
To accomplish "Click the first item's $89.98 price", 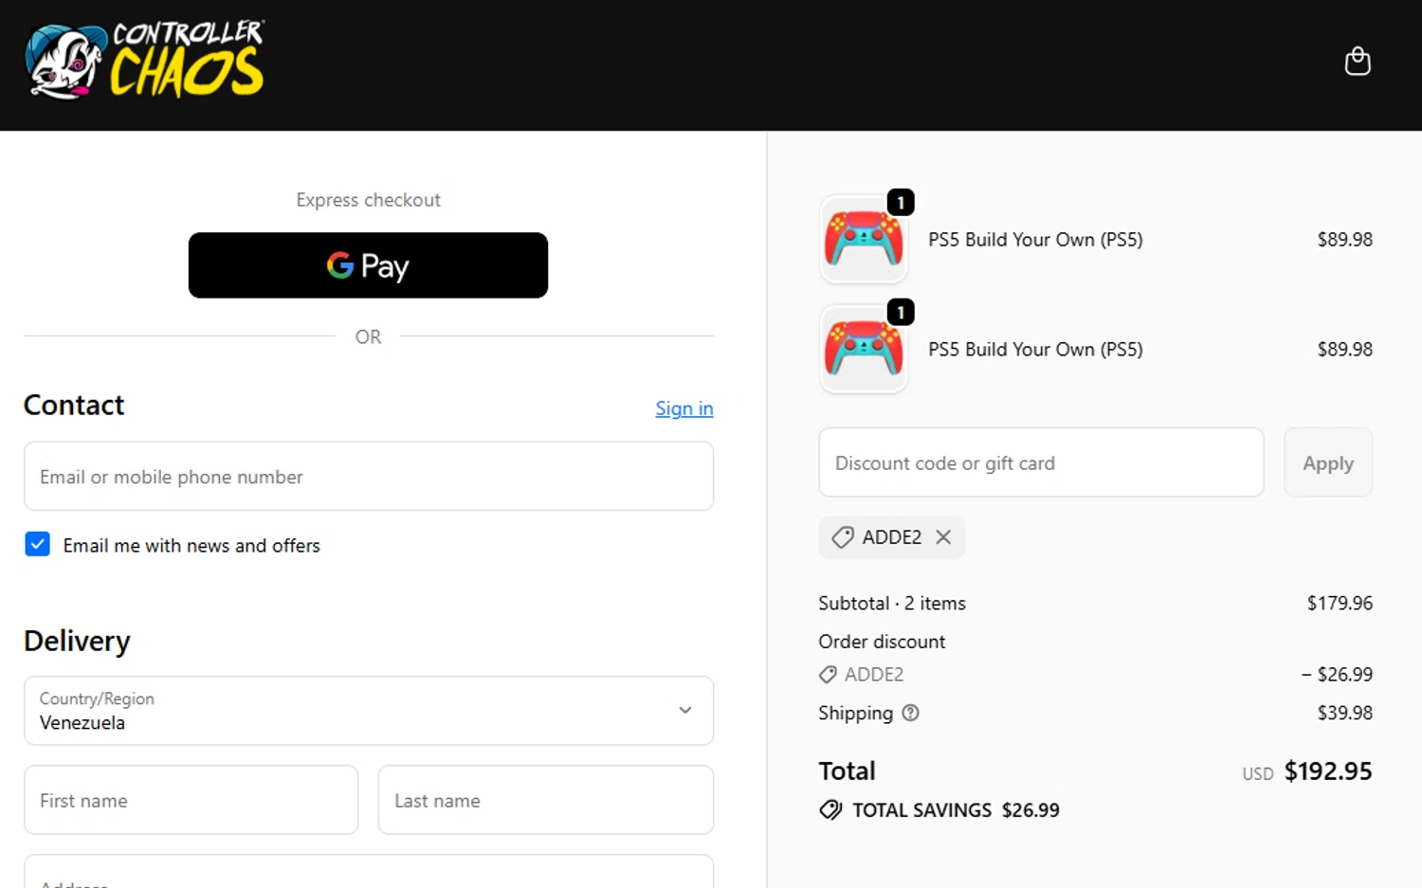I will pos(1344,240).
